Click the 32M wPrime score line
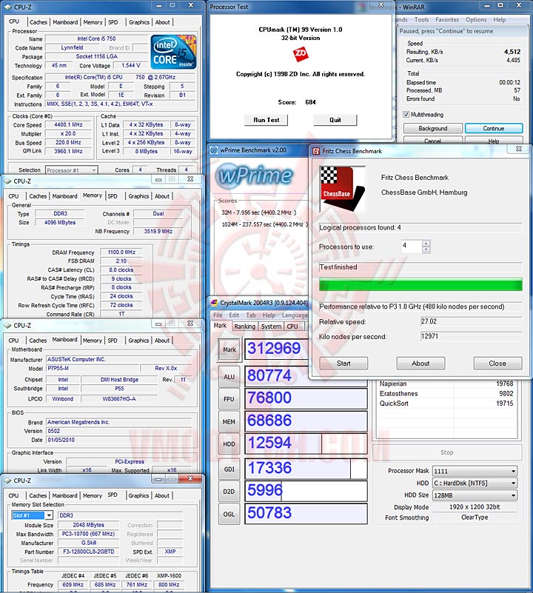Viewport: 533px width, 593px height. point(259,212)
